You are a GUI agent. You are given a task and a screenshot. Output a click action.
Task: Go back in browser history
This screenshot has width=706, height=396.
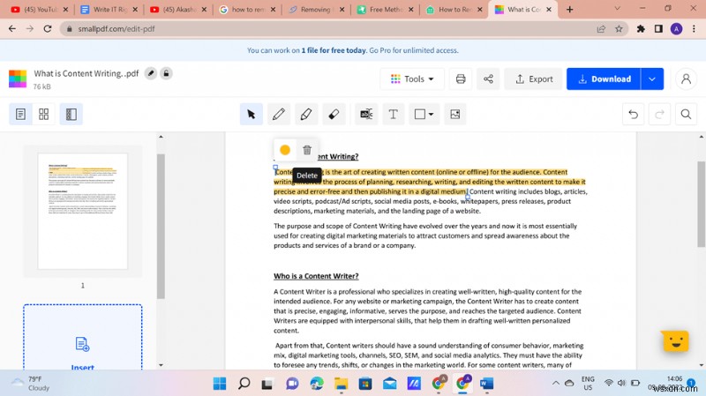click(x=12, y=29)
